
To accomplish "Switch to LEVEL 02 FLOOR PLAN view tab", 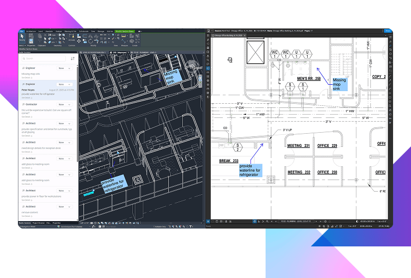I will click(94, 53).
